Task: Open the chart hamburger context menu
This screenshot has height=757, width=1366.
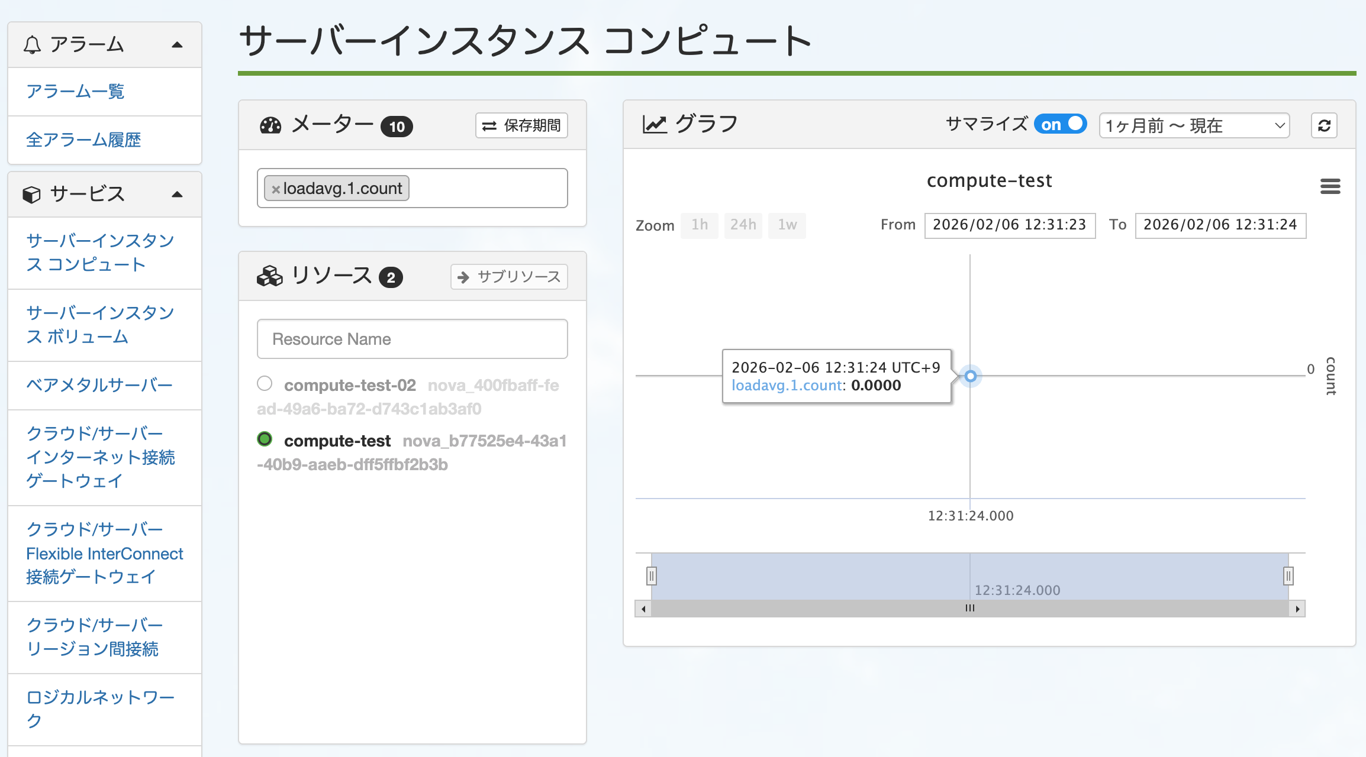Action: (1330, 186)
